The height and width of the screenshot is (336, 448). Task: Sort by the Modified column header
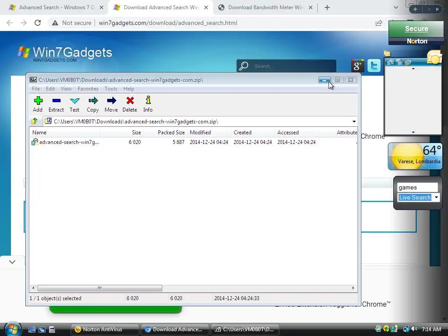click(209, 132)
